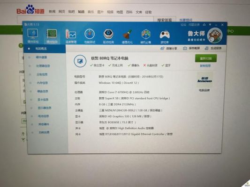Open 温度管理 thermometer icon
The image size is (250, 187).
[x=71, y=36]
